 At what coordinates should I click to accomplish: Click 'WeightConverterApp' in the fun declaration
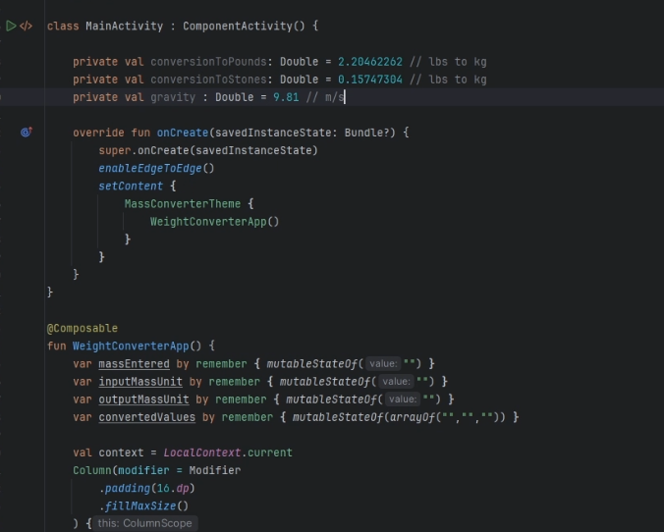[x=131, y=346]
